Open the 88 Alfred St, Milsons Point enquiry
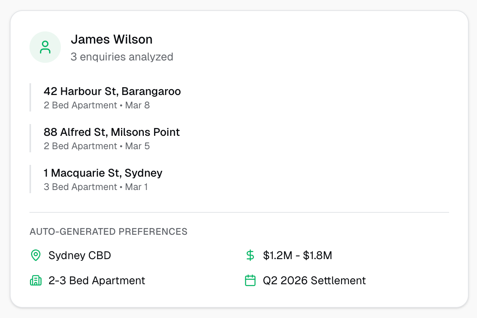 (112, 132)
